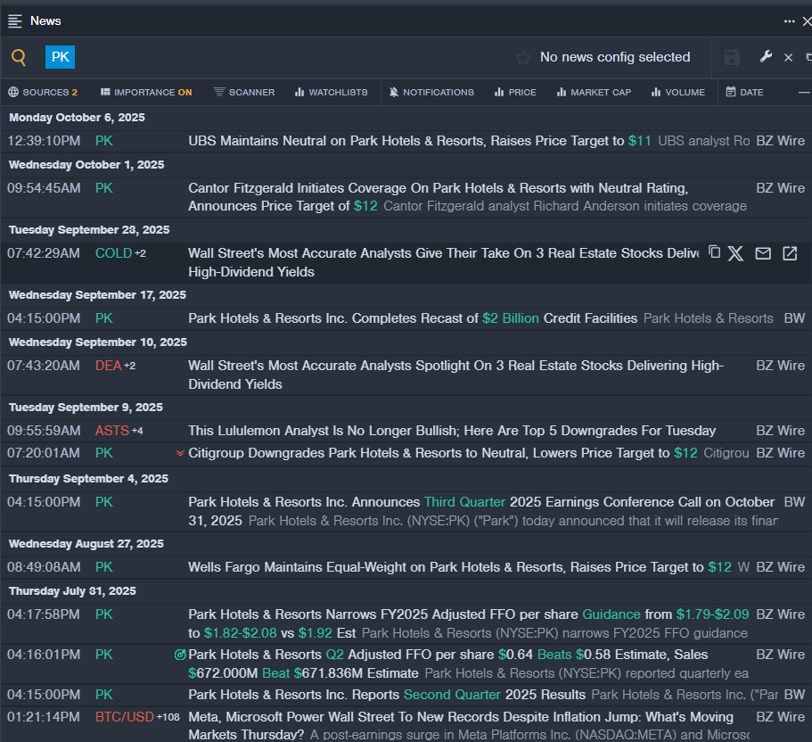Toggle the Notifications bell filter

(432, 92)
